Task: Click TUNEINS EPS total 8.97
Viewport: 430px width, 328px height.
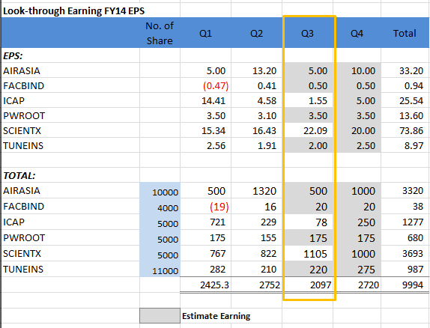Action: click(414, 145)
